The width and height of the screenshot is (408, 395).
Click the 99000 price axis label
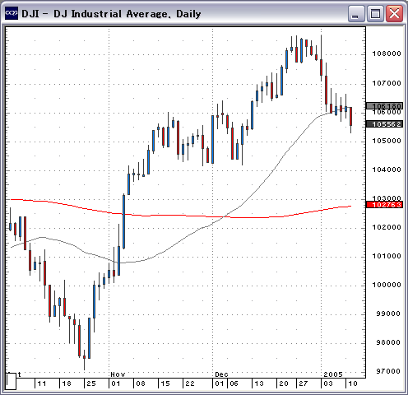[388, 314]
